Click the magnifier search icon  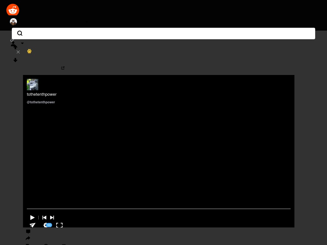tap(20, 33)
